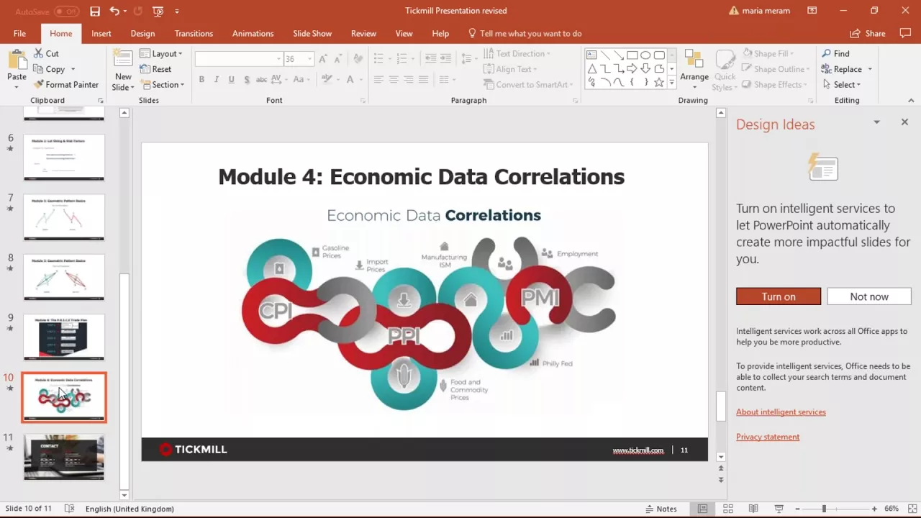
Task: Open the Layout dropdown
Action: pos(161,53)
